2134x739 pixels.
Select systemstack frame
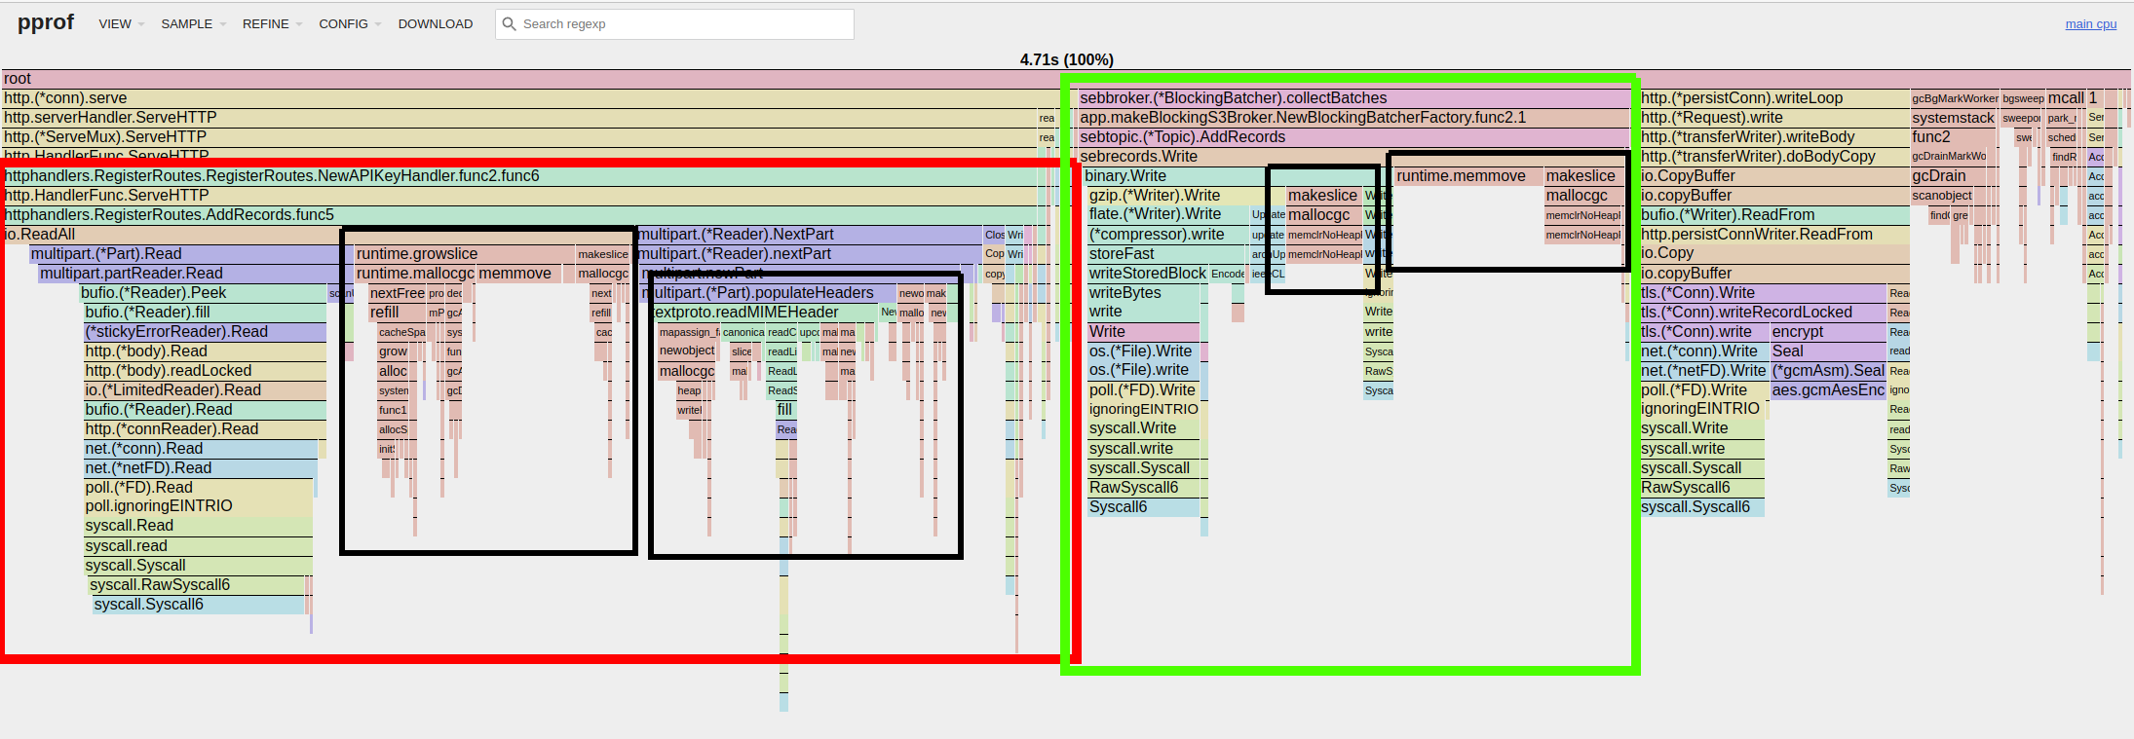click(x=1955, y=118)
